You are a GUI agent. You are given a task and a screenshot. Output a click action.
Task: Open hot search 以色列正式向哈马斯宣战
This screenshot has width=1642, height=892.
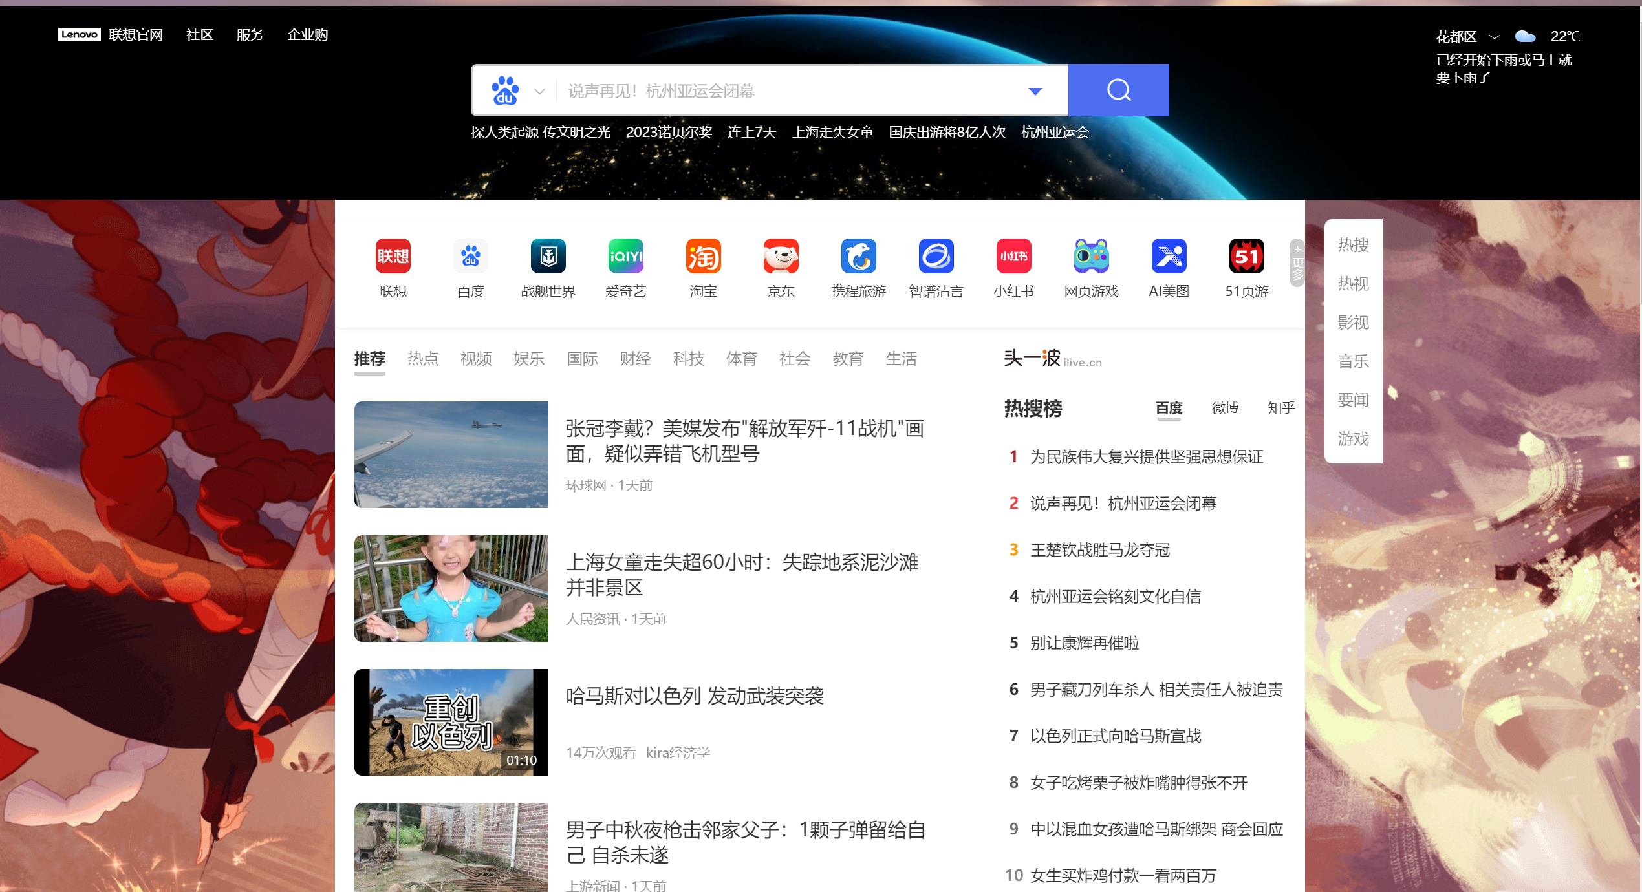click(1116, 736)
